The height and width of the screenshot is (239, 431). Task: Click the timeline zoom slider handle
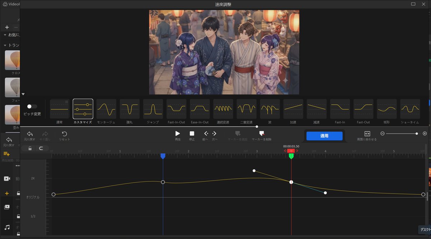tap(417, 134)
